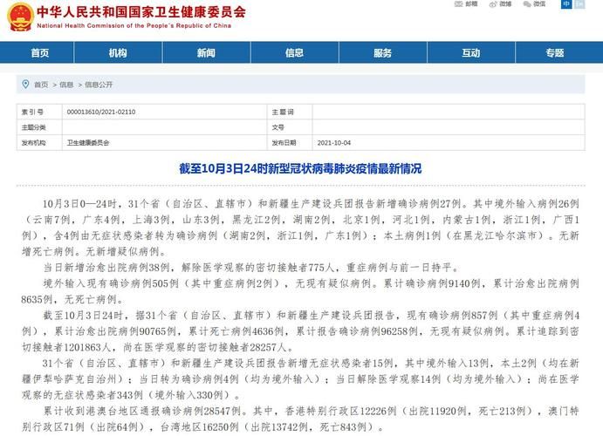Open the 信息 navigation tab
Image resolution: width=603 pixels, height=436 pixels.
coord(294,52)
